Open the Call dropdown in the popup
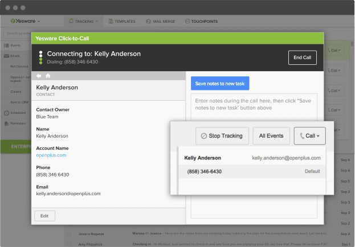This screenshot has height=247, width=355. pos(309,136)
